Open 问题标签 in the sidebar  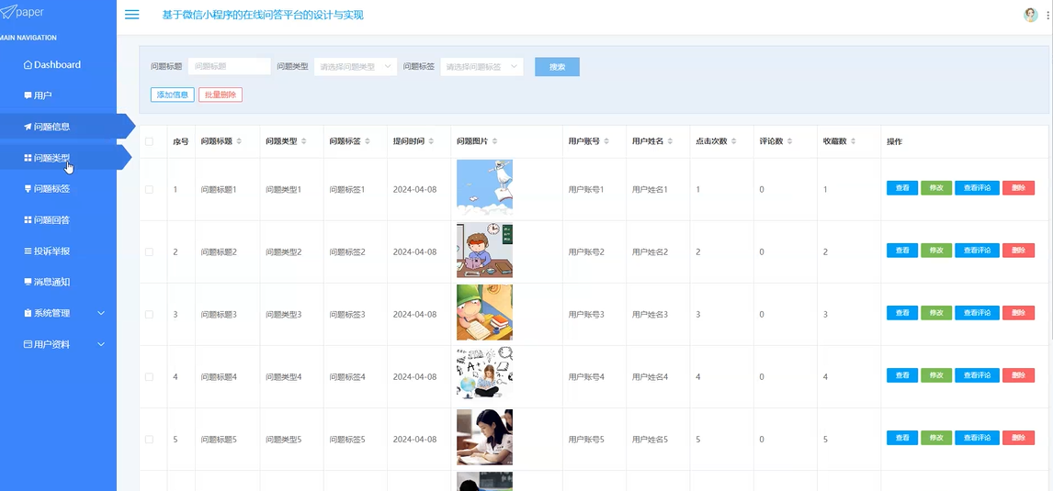pyautogui.click(x=47, y=188)
